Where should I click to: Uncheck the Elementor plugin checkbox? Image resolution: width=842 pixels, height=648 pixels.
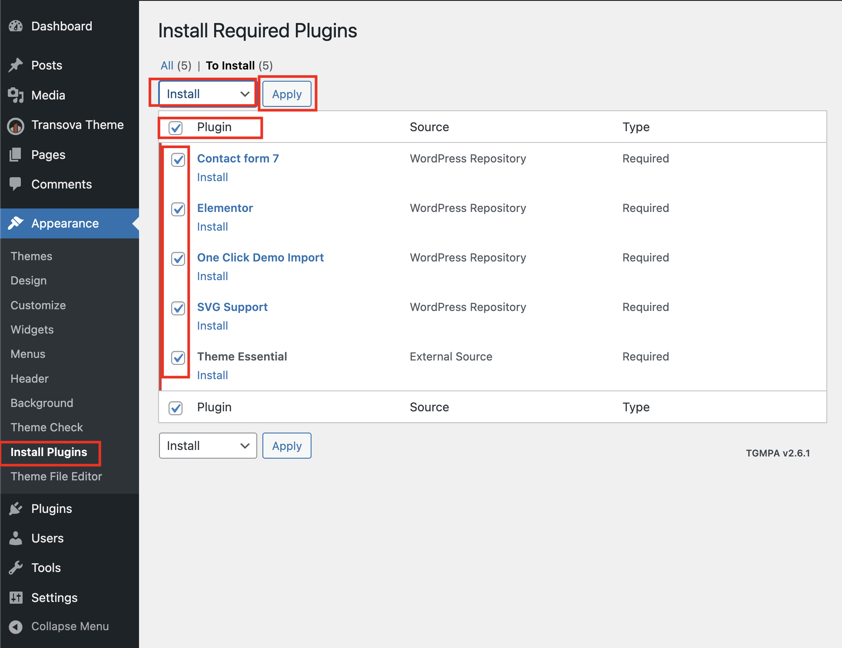(x=178, y=209)
